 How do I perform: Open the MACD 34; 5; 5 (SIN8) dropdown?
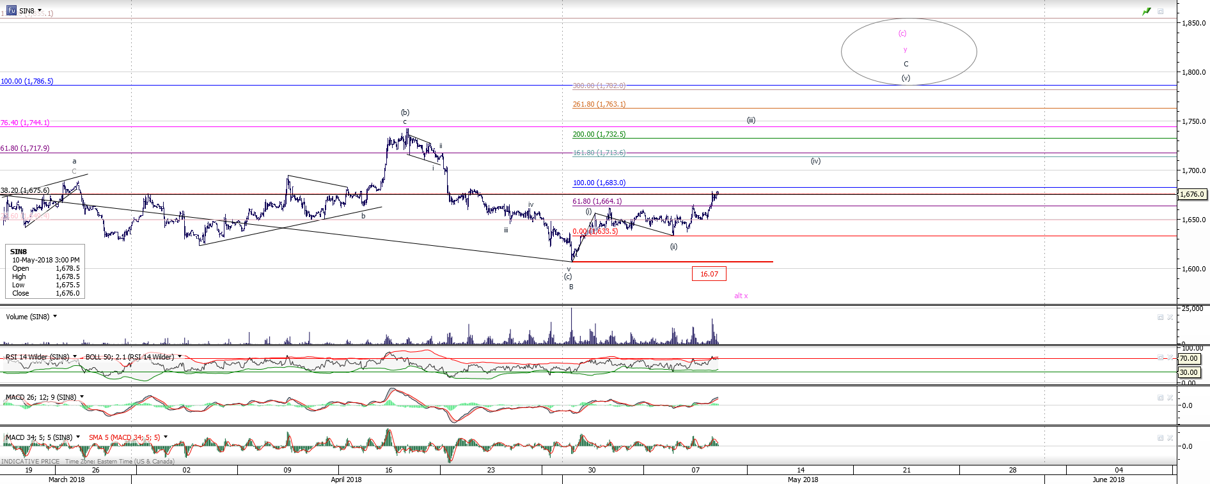(78, 437)
